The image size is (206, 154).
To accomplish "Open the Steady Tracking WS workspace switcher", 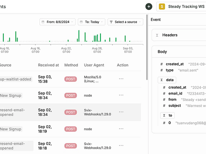I will click(181, 6).
